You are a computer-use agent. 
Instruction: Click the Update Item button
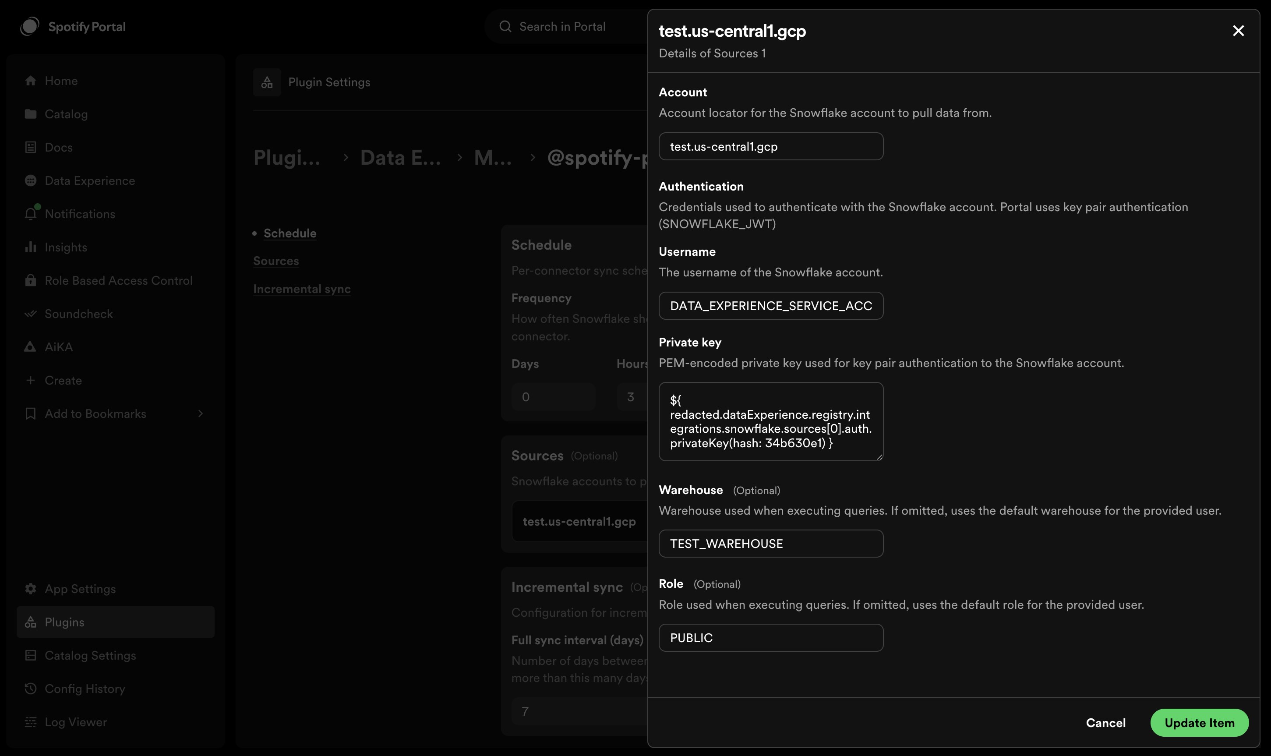tap(1199, 722)
